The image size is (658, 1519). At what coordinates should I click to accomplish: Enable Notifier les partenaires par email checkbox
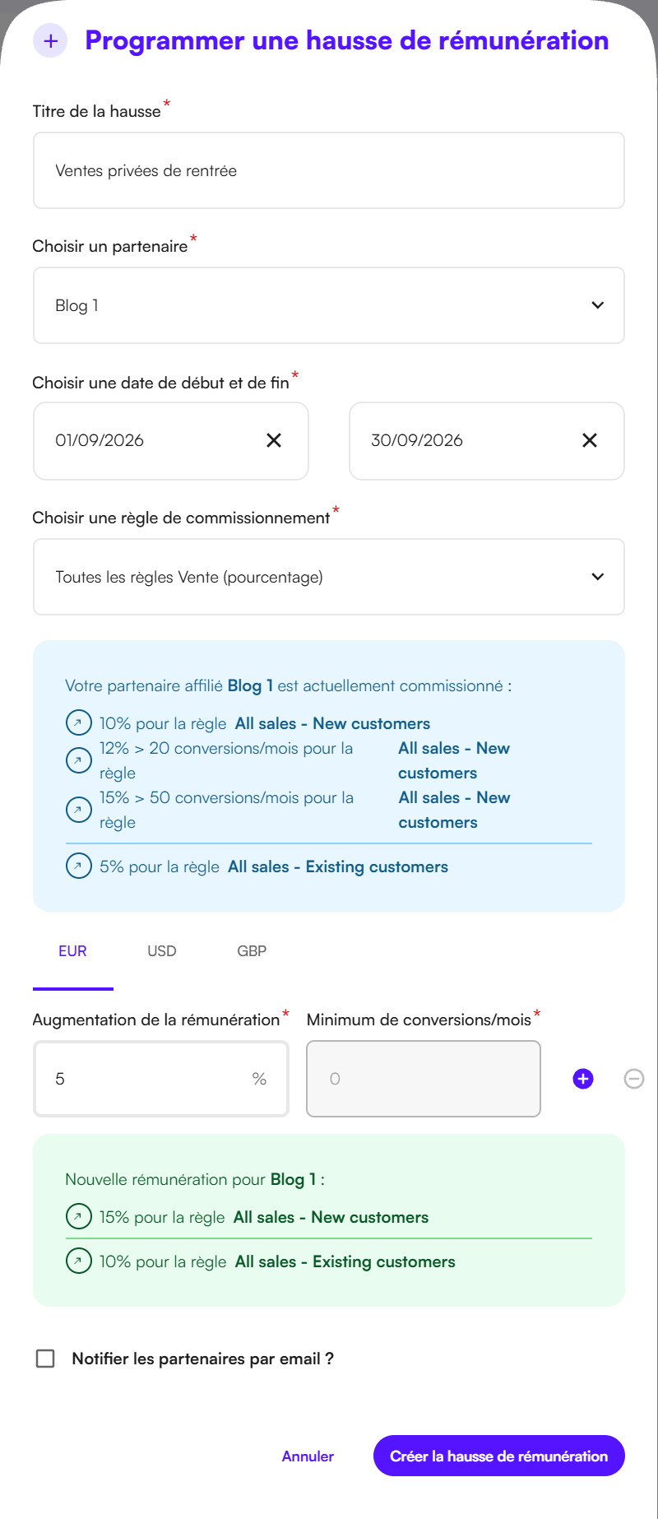[x=45, y=1359]
